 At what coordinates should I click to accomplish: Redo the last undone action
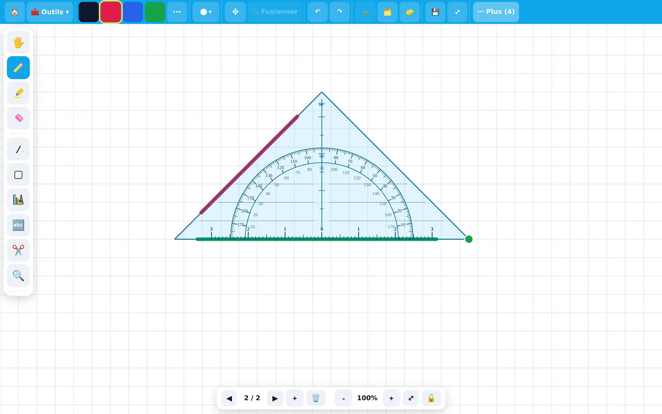point(340,12)
